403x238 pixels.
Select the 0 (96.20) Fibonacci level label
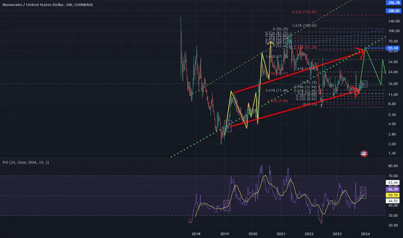tap(280, 29)
